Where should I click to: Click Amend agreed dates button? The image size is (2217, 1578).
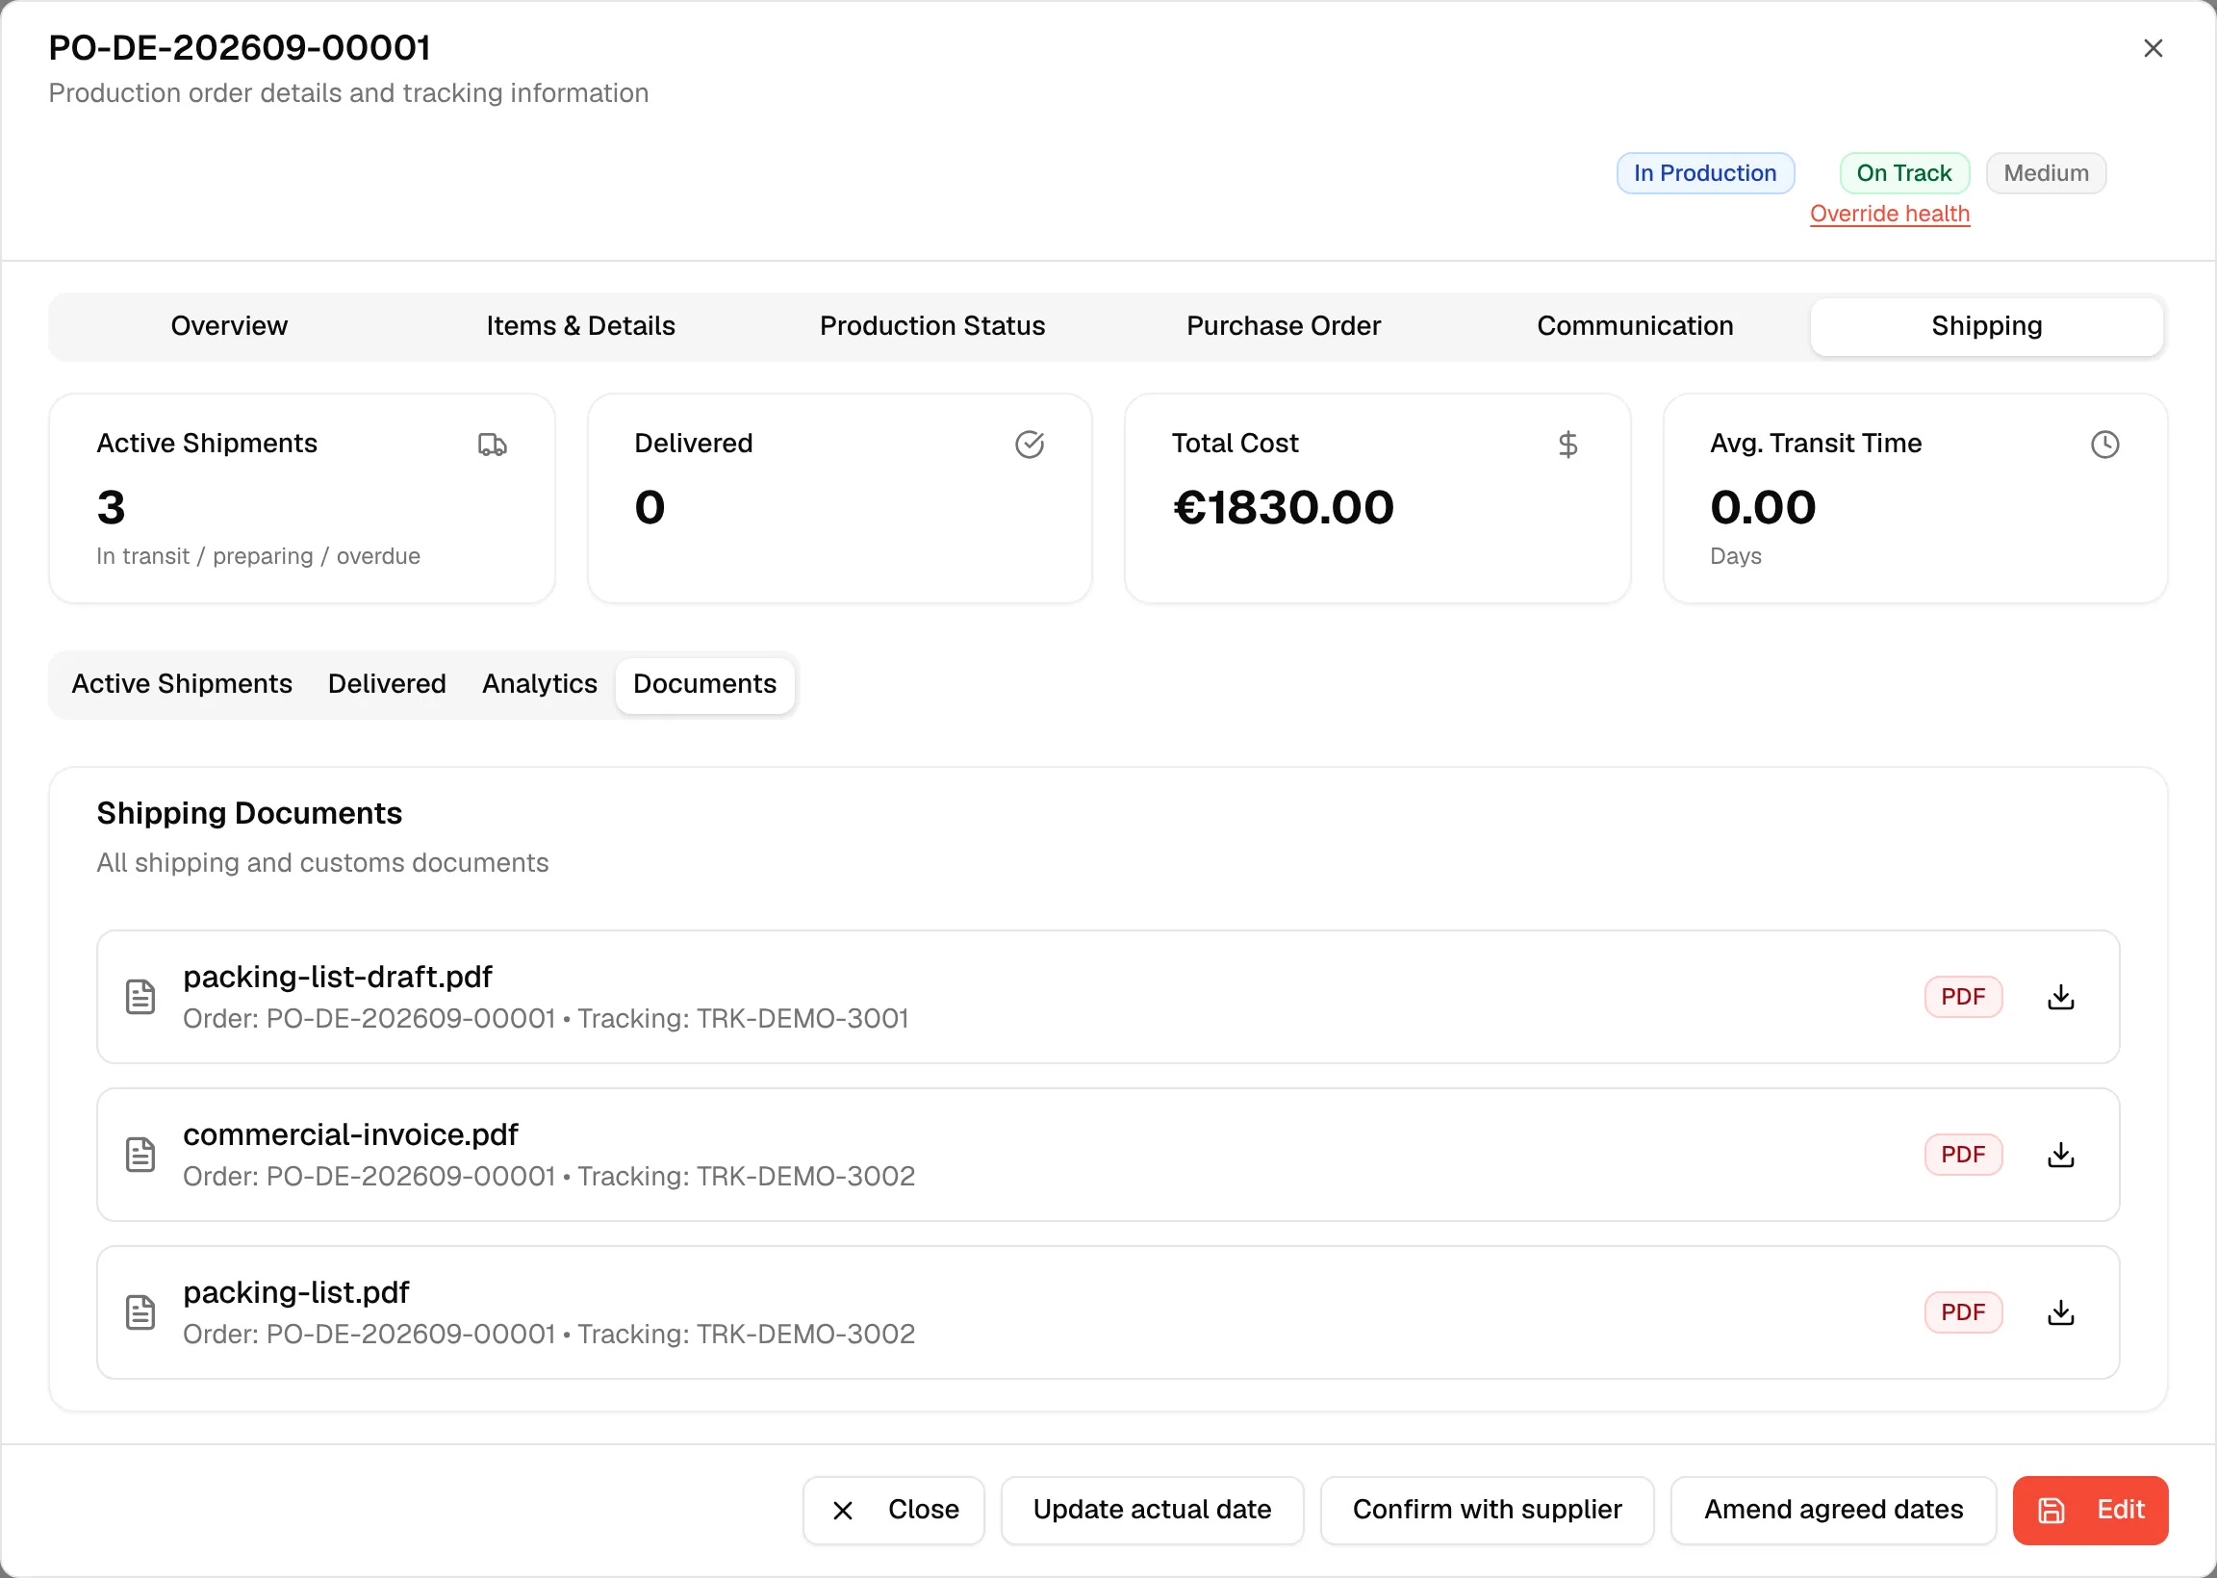pyautogui.click(x=1833, y=1511)
